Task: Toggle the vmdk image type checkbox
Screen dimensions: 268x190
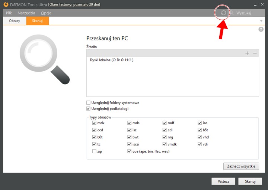Action: 165,144
